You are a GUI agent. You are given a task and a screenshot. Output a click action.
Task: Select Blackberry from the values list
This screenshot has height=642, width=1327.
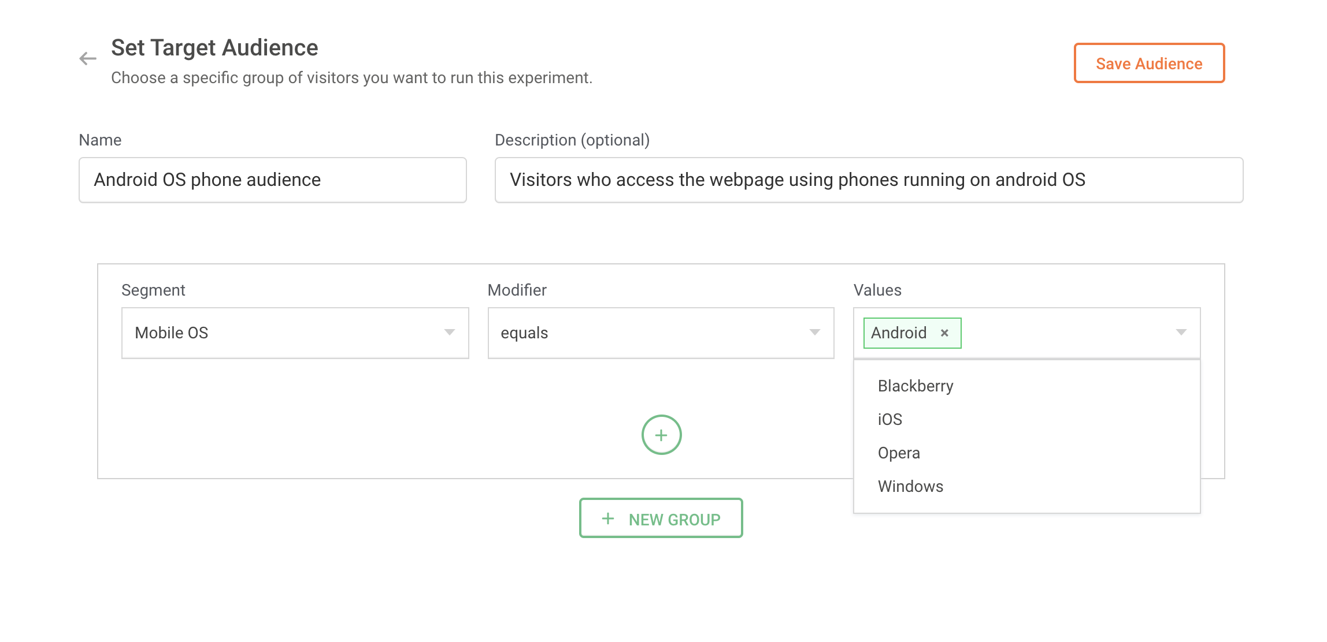(915, 386)
